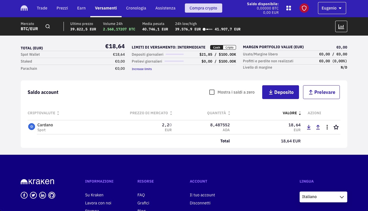Click Disconnetti footer link

pyautogui.click(x=200, y=203)
